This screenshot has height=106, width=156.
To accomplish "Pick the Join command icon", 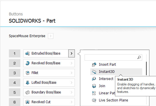I will pos(94,86).
